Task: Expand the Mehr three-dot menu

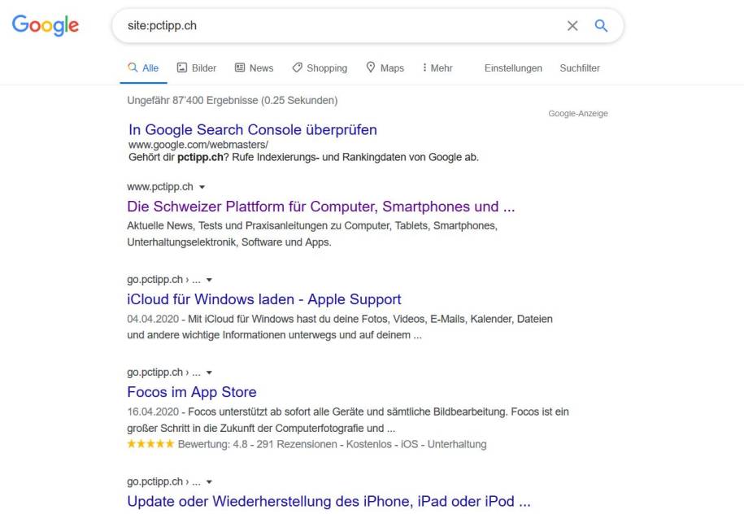Action: (x=437, y=68)
